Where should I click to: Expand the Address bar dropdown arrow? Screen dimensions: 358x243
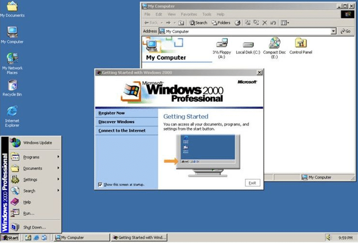point(333,31)
